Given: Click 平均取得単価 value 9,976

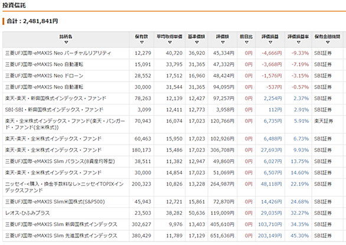Looking at the screenshot, I should [x=175, y=224].
